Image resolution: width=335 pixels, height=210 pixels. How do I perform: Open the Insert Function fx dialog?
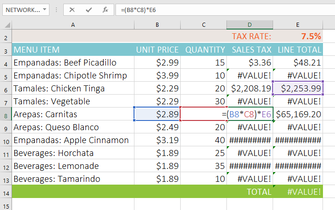105,9
